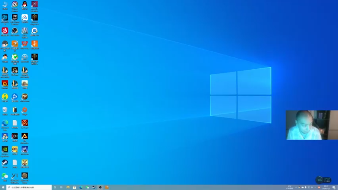Open the notification center

pos(334,187)
